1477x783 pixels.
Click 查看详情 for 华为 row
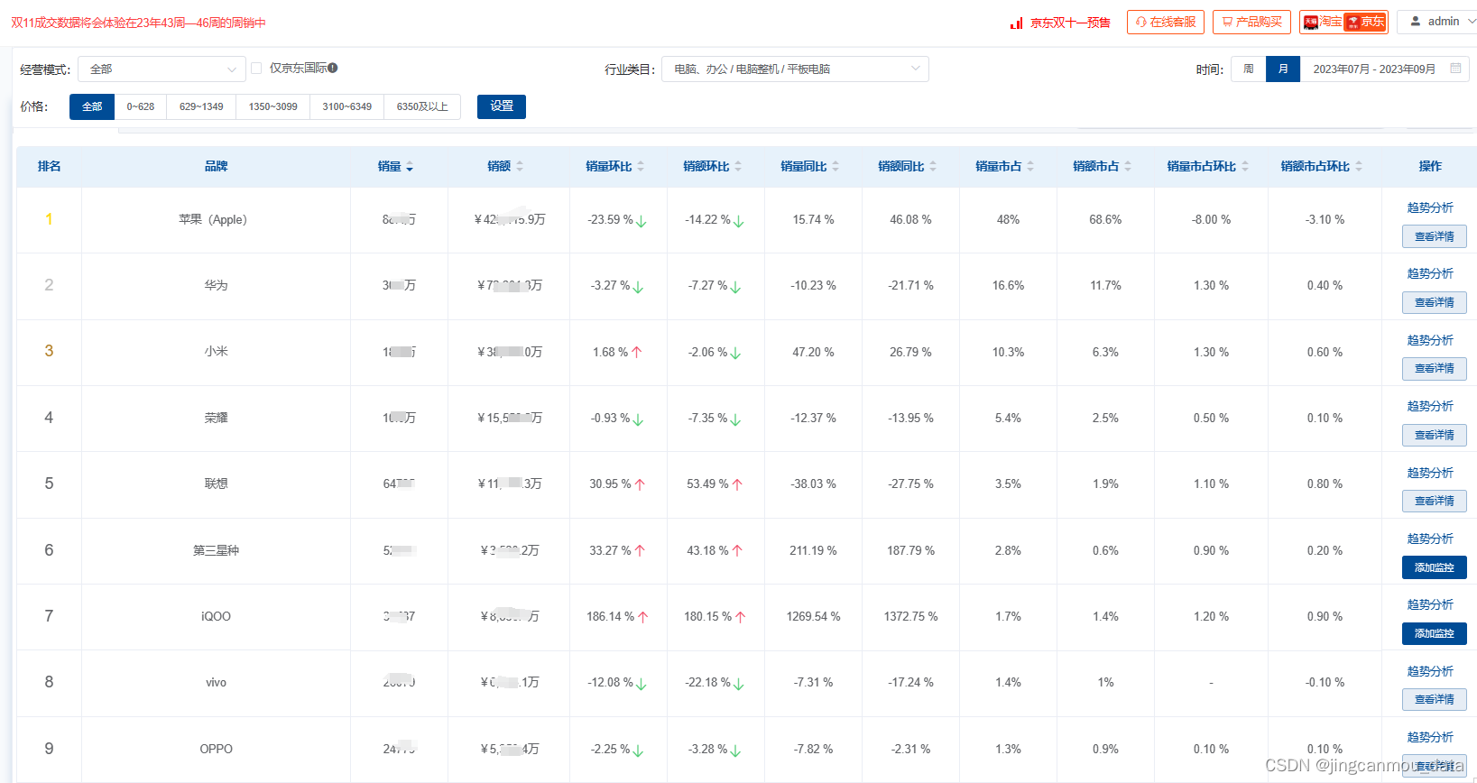(1435, 302)
